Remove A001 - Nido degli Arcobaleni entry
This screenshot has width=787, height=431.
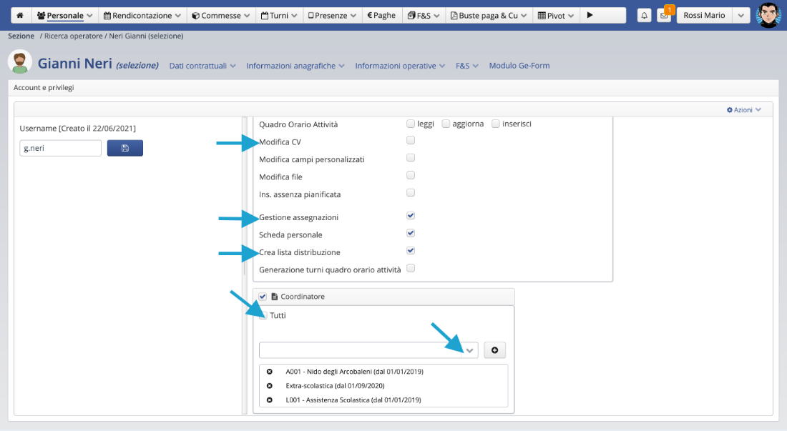[x=270, y=372]
